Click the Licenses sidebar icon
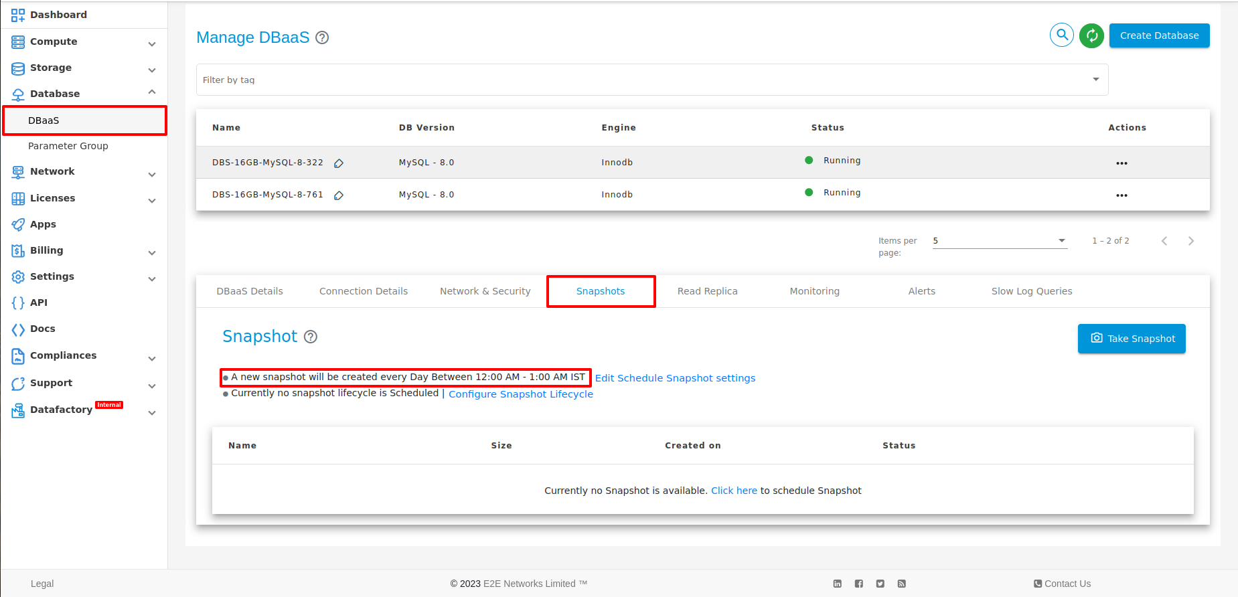 (18, 199)
